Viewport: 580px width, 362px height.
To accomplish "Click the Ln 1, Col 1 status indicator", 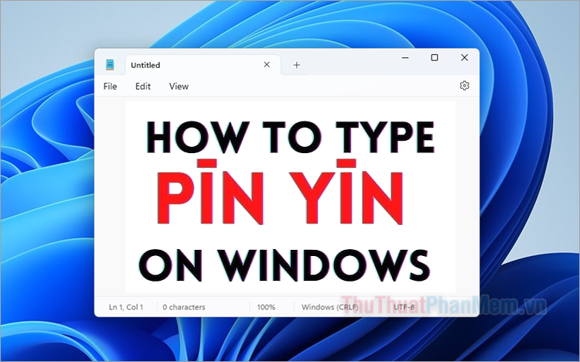I will 126,307.
